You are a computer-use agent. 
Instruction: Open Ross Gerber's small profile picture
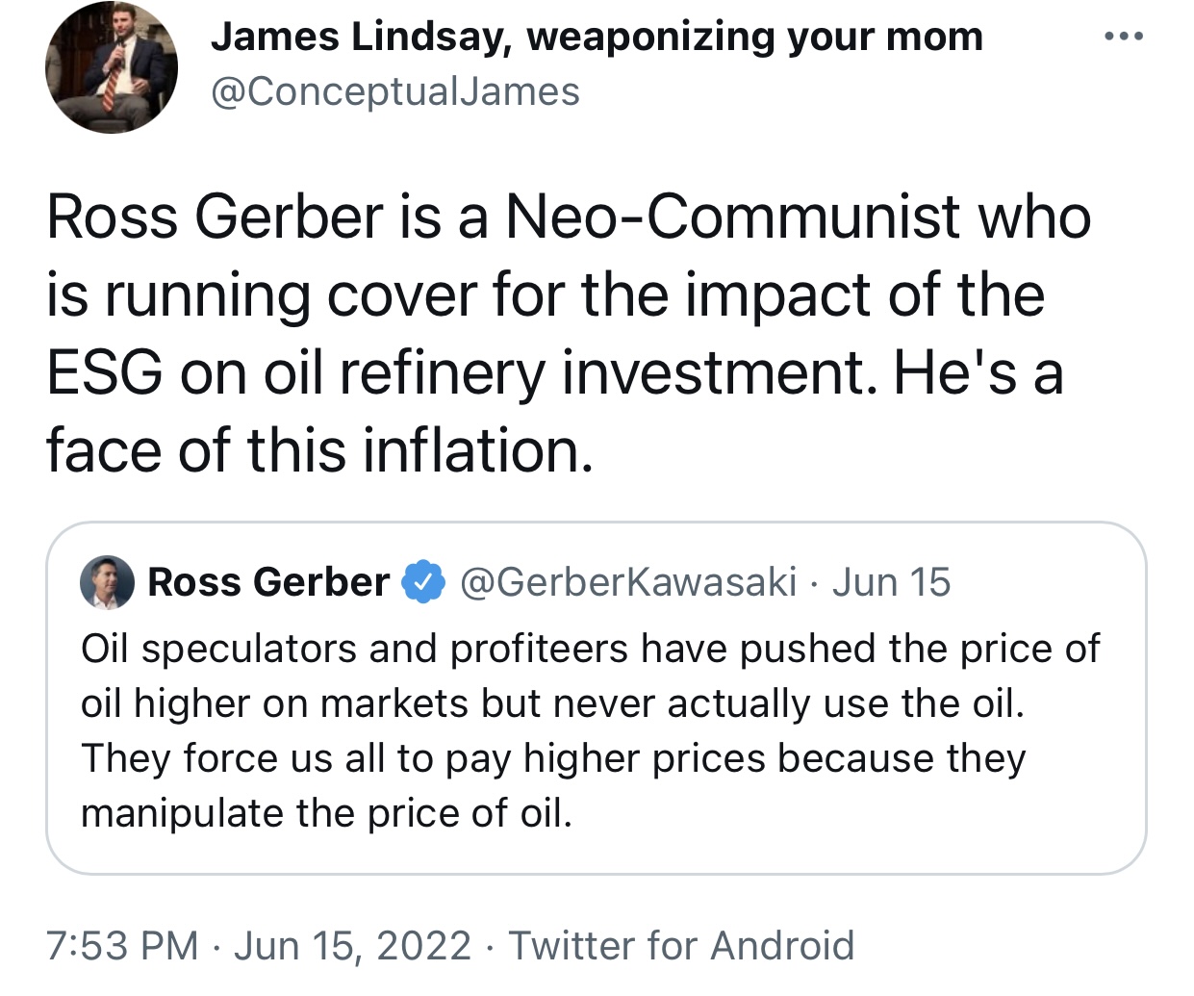107,582
